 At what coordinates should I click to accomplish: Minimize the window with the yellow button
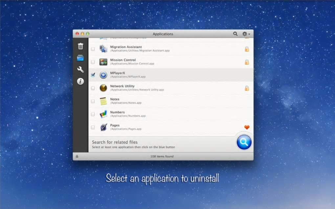[x=82, y=34]
